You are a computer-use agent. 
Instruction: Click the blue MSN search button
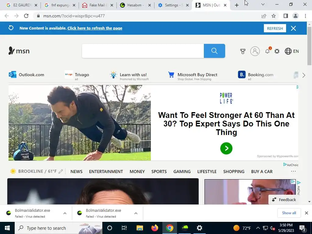(214, 51)
